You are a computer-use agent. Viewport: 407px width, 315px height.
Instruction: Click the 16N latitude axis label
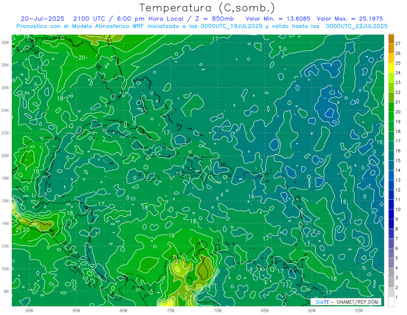click(x=5, y=201)
